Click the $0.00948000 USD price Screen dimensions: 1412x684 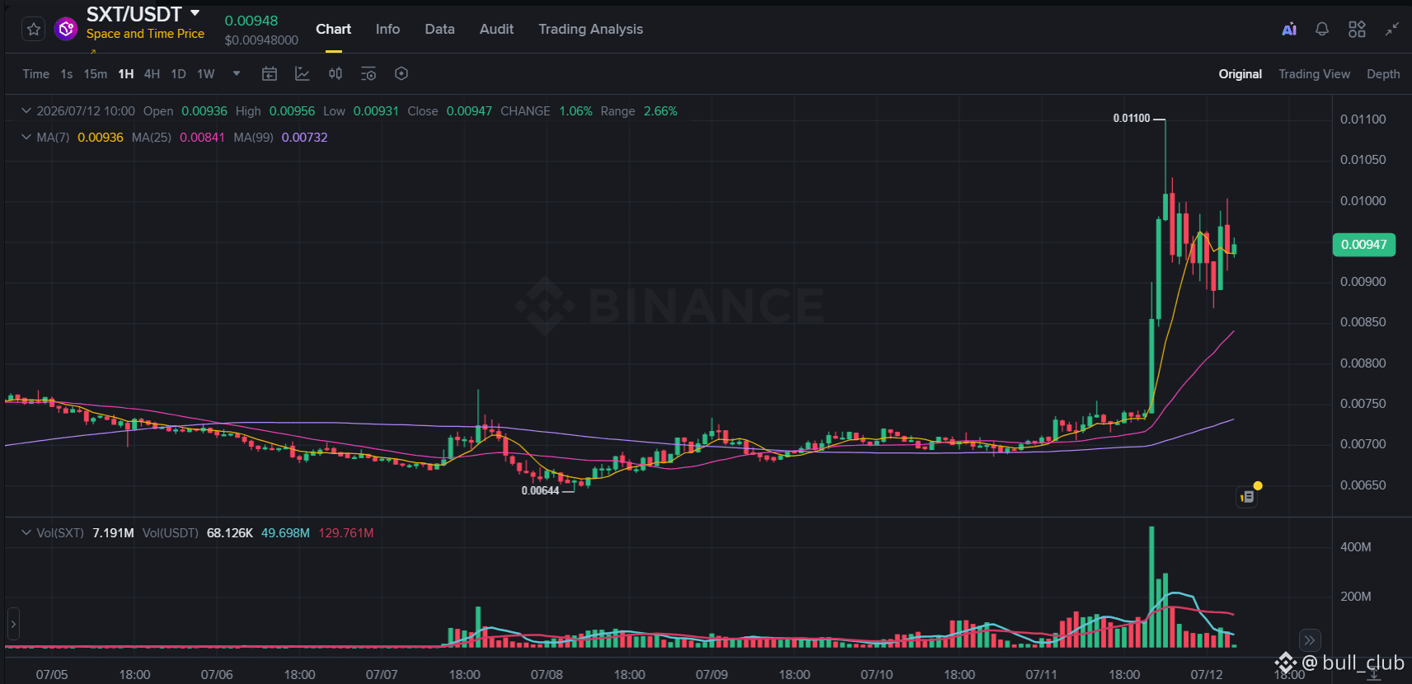pos(261,40)
